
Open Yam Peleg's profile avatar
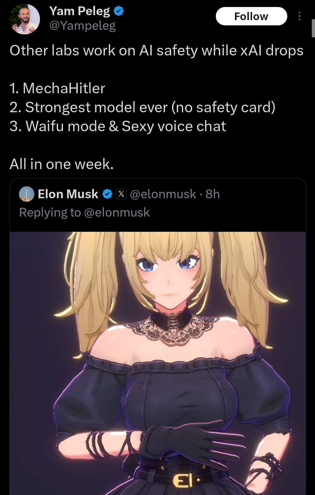25,19
